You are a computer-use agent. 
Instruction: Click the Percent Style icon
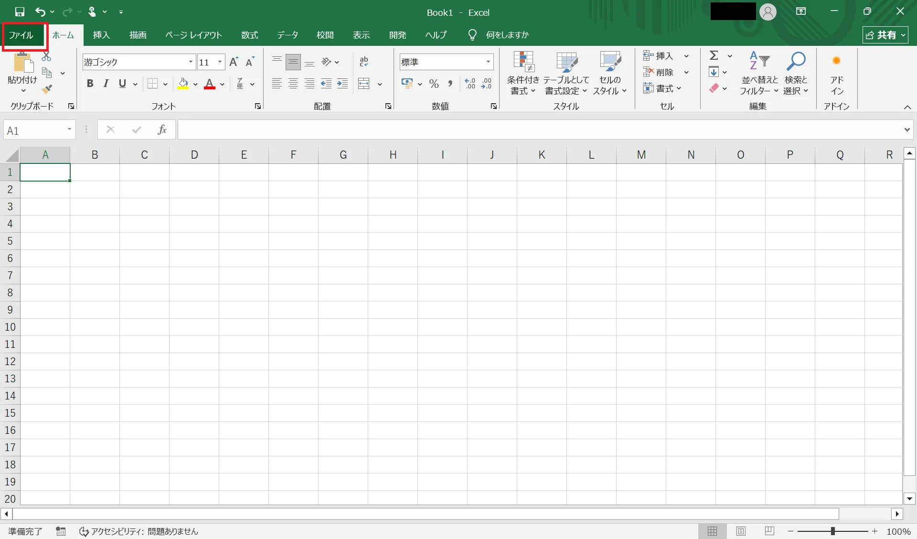[434, 84]
